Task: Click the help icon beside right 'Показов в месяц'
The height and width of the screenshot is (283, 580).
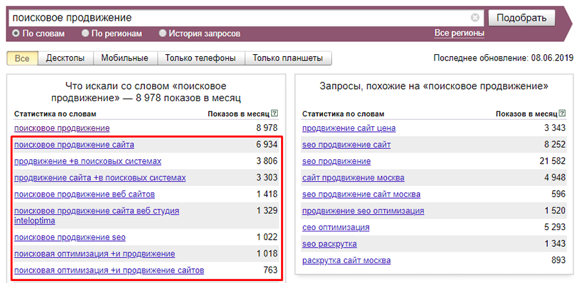Action: (x=563, y=113)
